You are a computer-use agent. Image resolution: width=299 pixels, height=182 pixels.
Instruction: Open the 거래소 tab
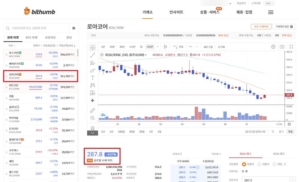(x=147, y=12)
